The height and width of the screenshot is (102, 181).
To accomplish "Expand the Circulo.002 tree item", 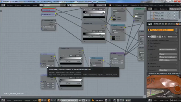I will click(x=150, y=18).
